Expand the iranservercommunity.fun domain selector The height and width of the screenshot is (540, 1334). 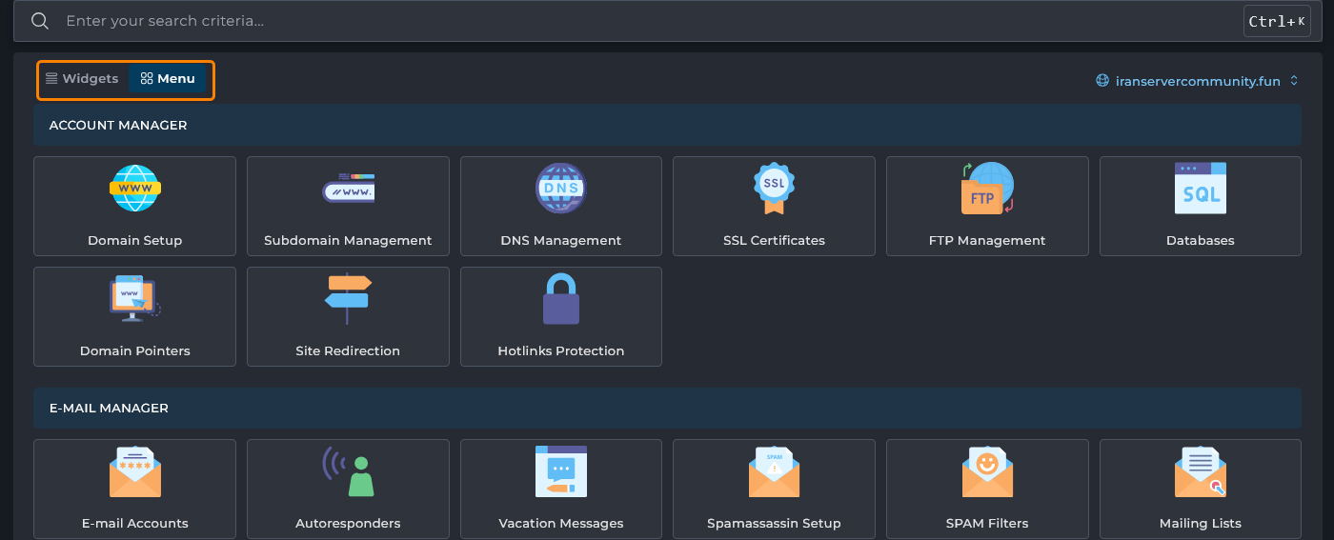click(1198, 81)
